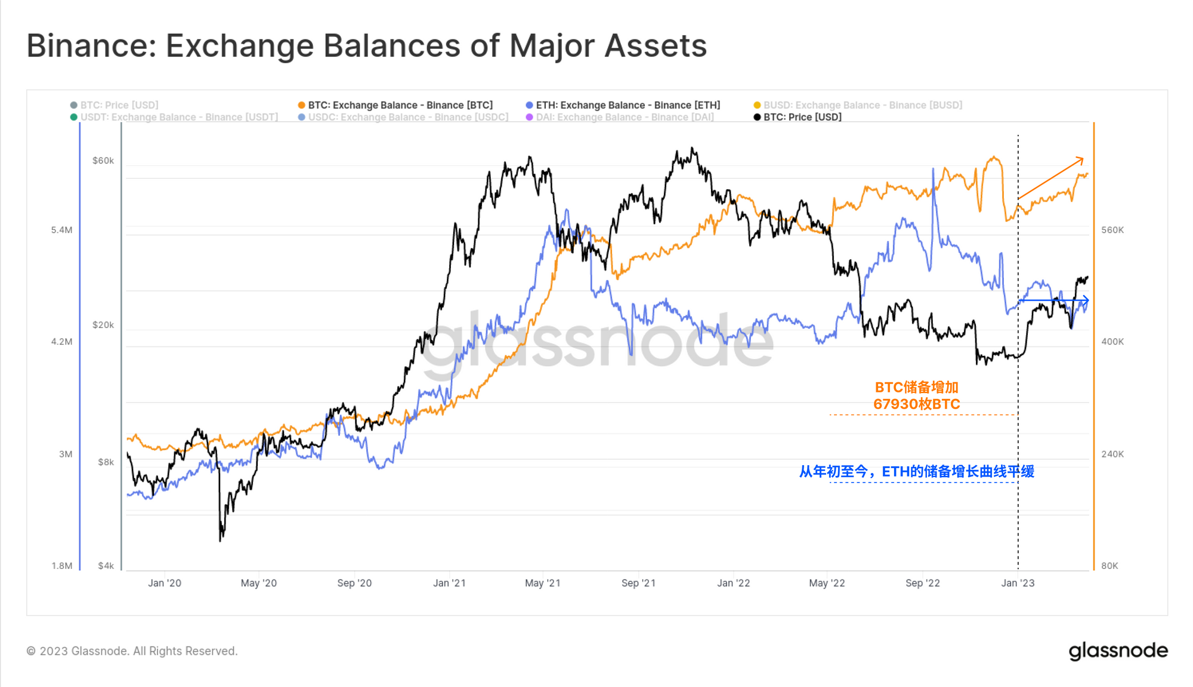Click the black BTC Price legend dot

[x=757, y=117]
